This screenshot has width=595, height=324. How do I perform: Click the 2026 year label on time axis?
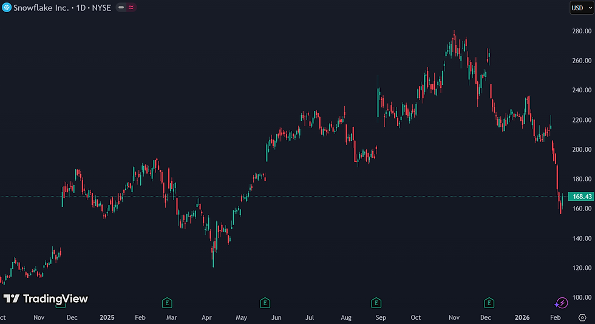pos(522,317)
